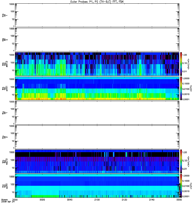Click the <|nT|> unit label of thc scm1 colorbar
The image size is (194, 207).
pos(191,186)
